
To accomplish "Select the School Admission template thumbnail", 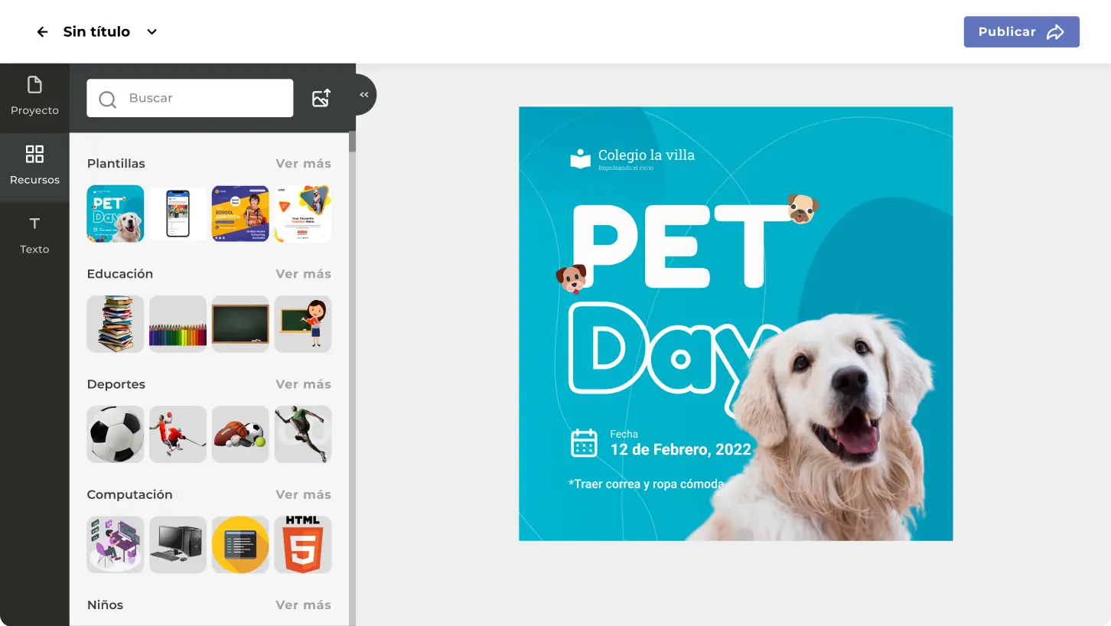I will tap(240, 214).
